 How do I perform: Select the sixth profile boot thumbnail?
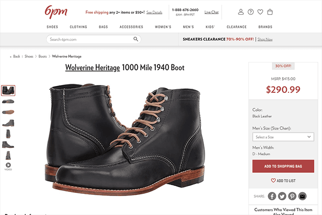(8, 144)
